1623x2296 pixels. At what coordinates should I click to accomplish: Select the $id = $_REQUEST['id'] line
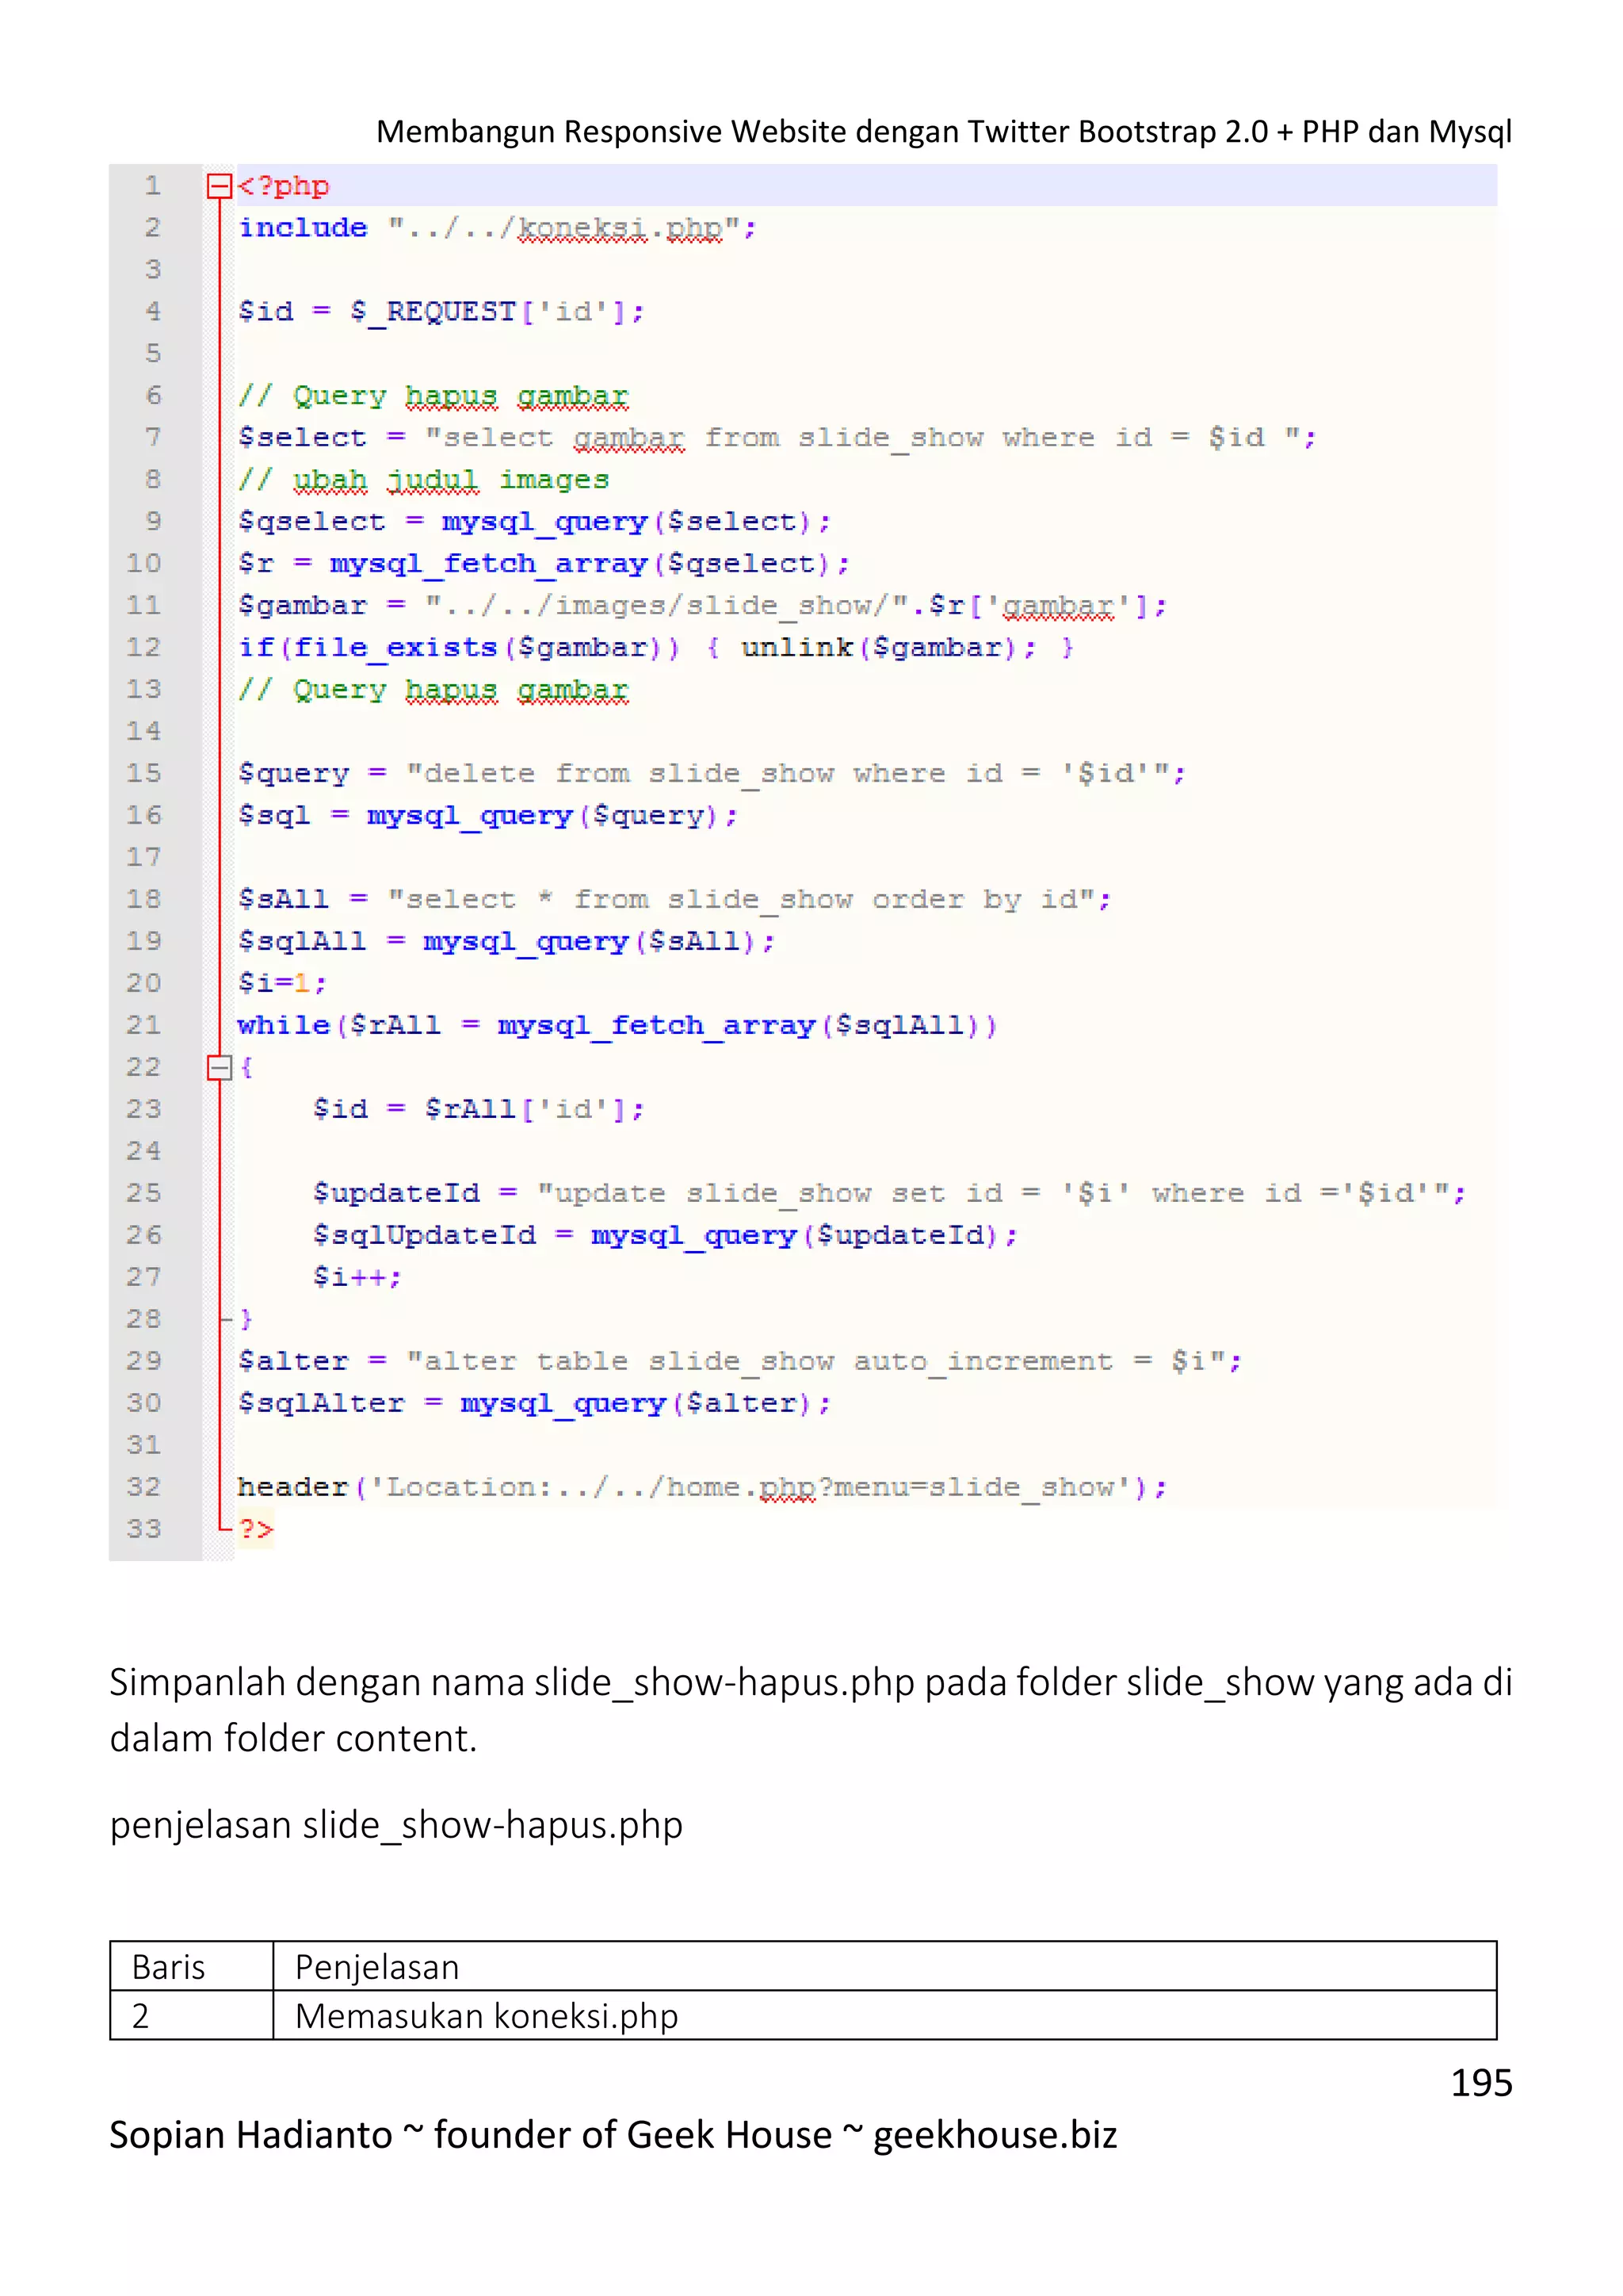click(441, 312)
